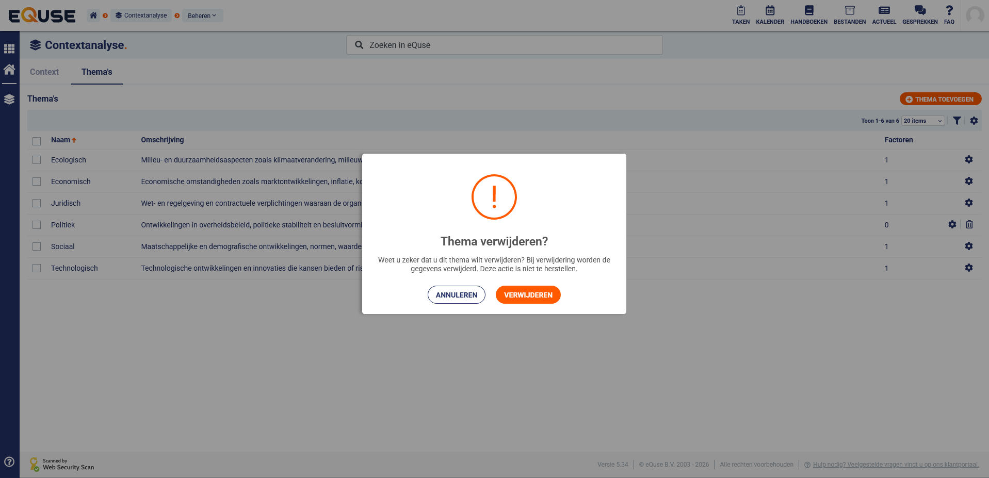Select the Thema's tab
The image size is (989, 478).
pyautogui.click(x=96, y=72)
